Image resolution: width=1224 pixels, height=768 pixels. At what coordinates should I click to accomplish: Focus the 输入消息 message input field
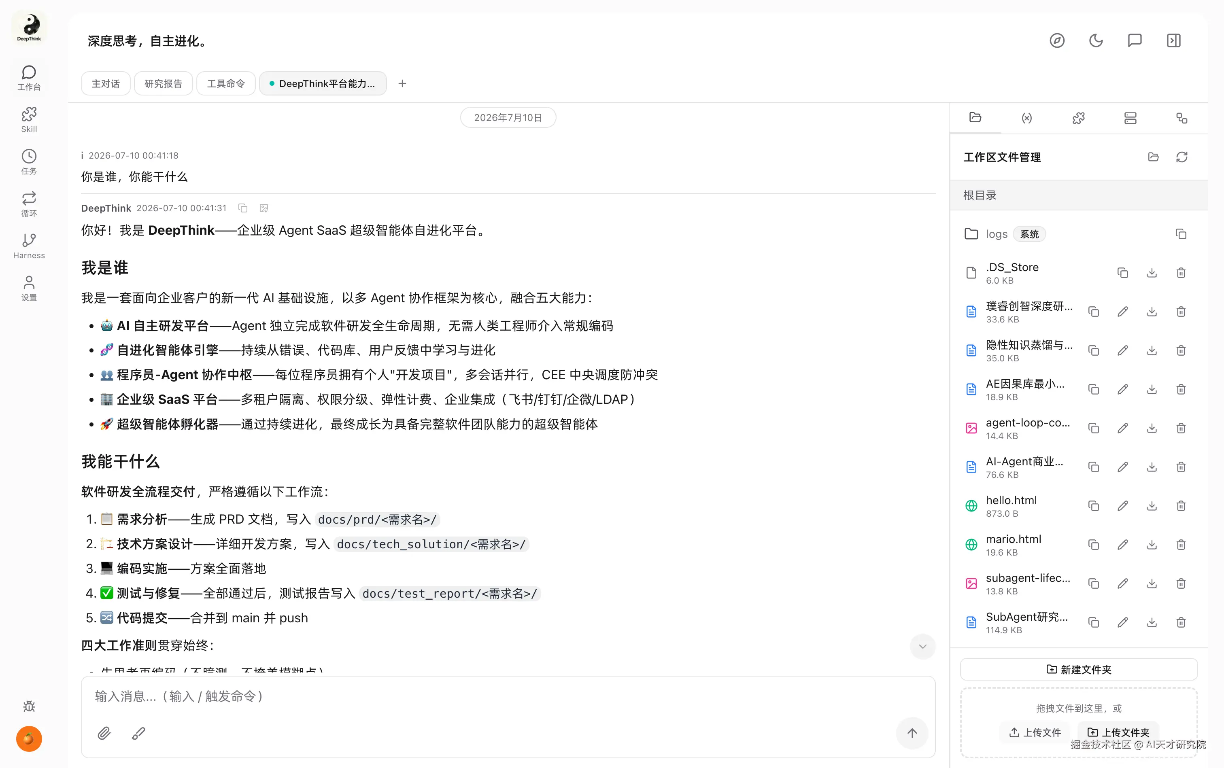(508, 696)
